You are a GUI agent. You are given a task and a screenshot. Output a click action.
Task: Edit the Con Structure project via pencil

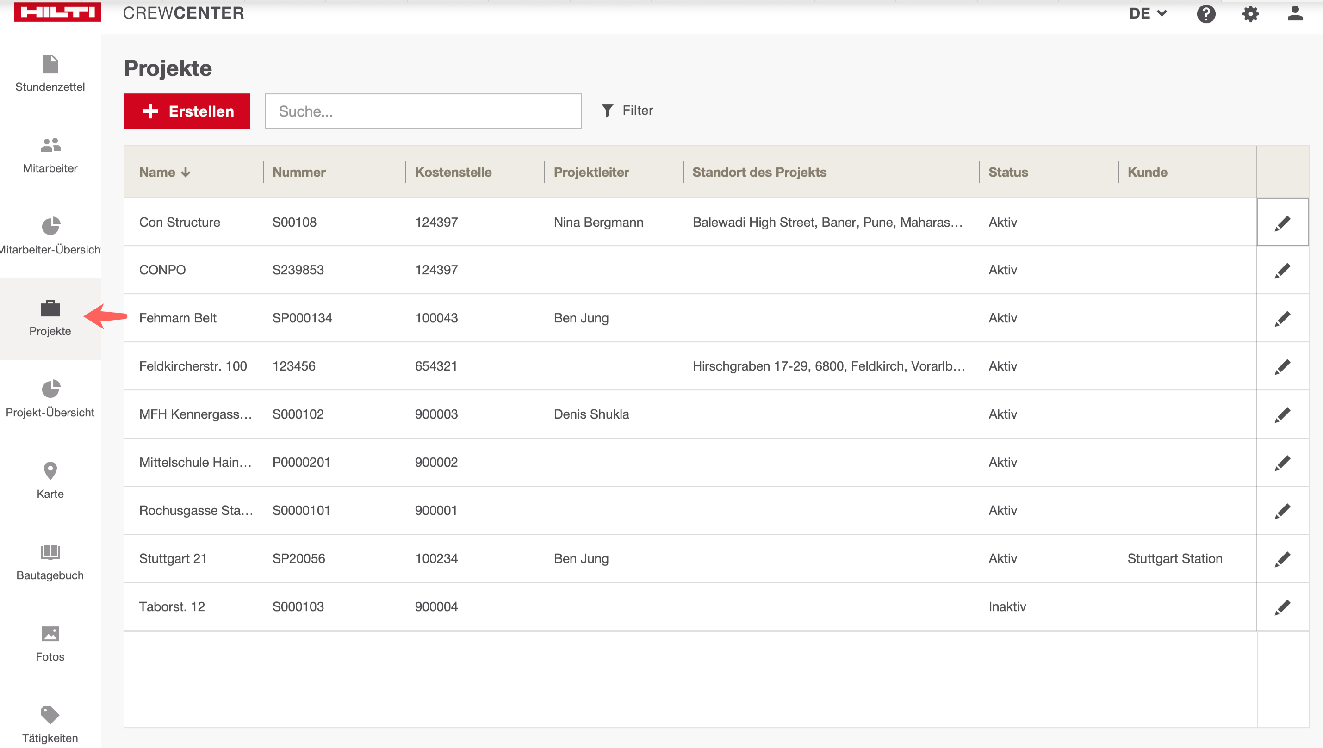click(x=1282, y=223)
